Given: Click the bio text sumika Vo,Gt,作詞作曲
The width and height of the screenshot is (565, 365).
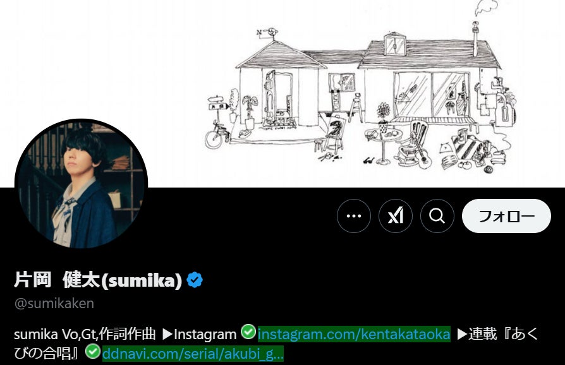Looking at the screenshot, I should (x=85, y=334).
